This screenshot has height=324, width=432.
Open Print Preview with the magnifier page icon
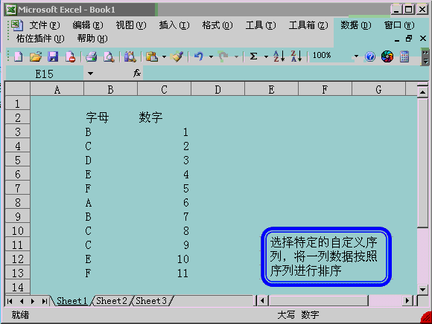109,56
